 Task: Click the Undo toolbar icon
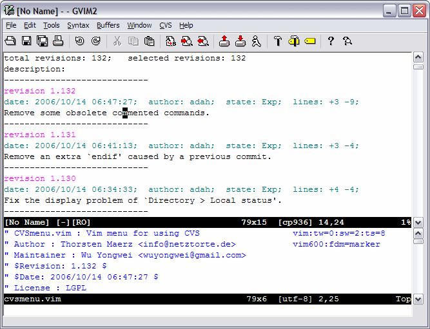[x=79, y=41]
